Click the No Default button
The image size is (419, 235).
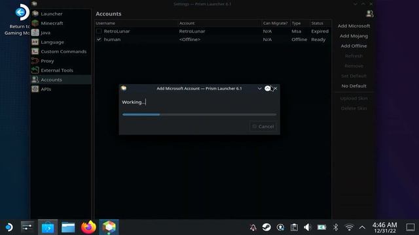(x=354, y=86)
